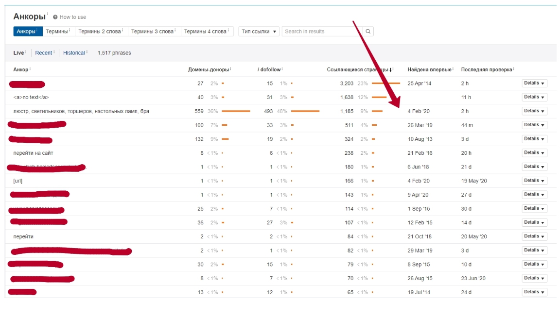
Task: Switch to the Термины 2 слова tab
Action: pyautogui.click(x=100, y=32)
